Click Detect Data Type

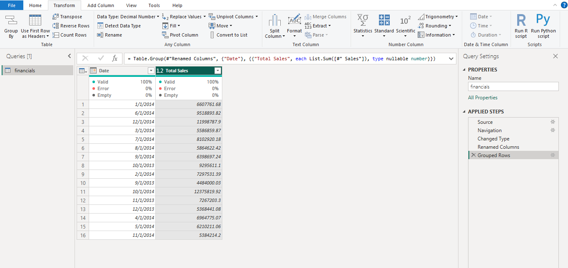click(119, 26)
